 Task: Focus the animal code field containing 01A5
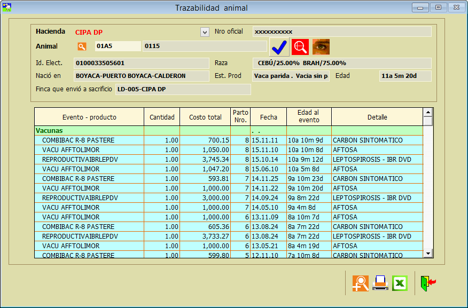tap(118, 46)
